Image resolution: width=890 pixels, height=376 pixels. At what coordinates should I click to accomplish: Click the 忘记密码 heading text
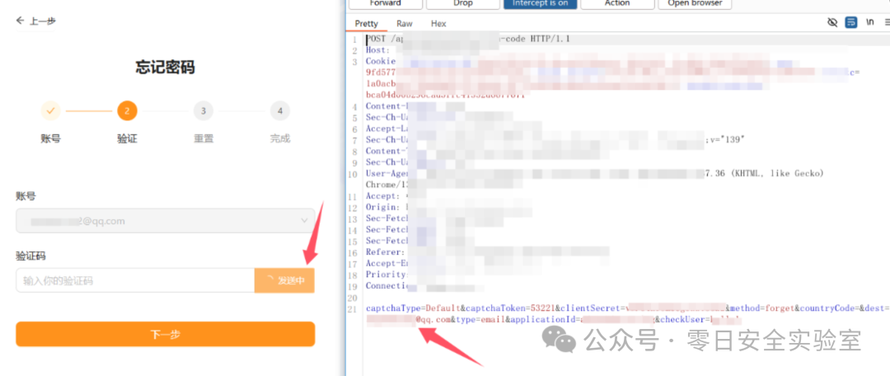pos(165,68)
